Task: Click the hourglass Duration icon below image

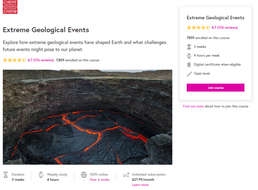Action: point(6,175)
